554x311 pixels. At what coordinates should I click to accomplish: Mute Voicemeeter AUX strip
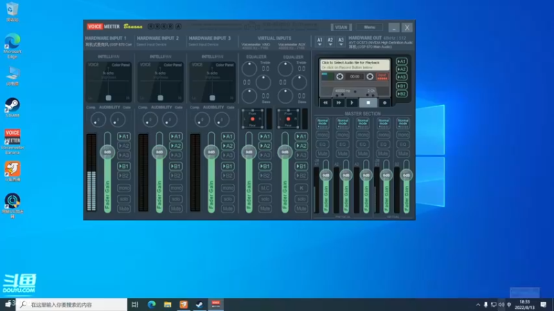[301, 209]
